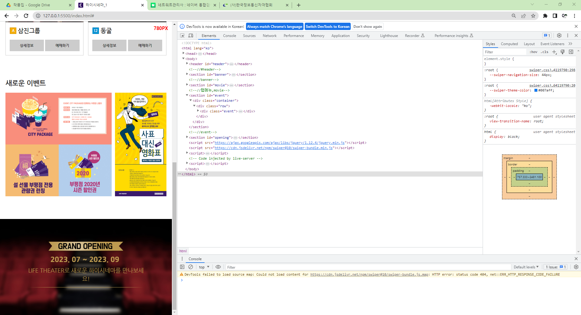Viewport: 581px width, 315px height.
Task: Open the zoom magnifier icon in address bar
Action: (514, 16)
